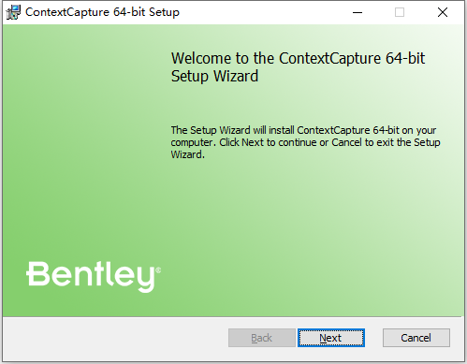The width and height of the screenshot is (467, 364).
Task: Close the setup wizard with X
Action: [x=443, y=12]
